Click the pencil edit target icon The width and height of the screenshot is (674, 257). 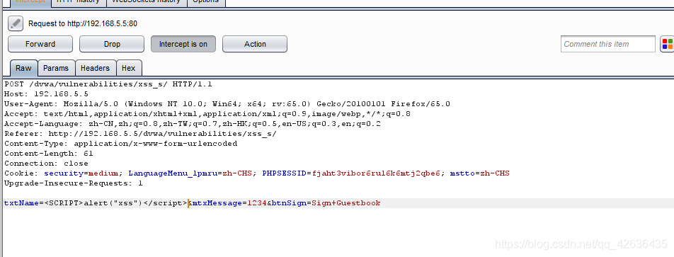point(16,23)
